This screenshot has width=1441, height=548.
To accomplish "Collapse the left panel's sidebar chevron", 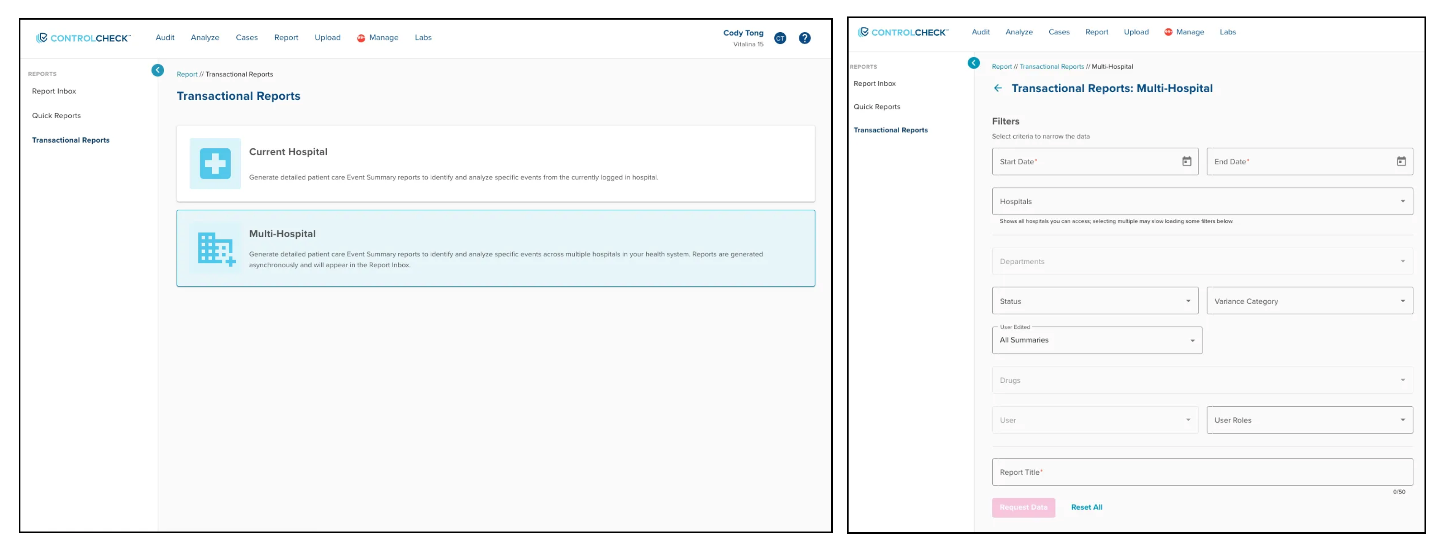I will coord(158,70).
